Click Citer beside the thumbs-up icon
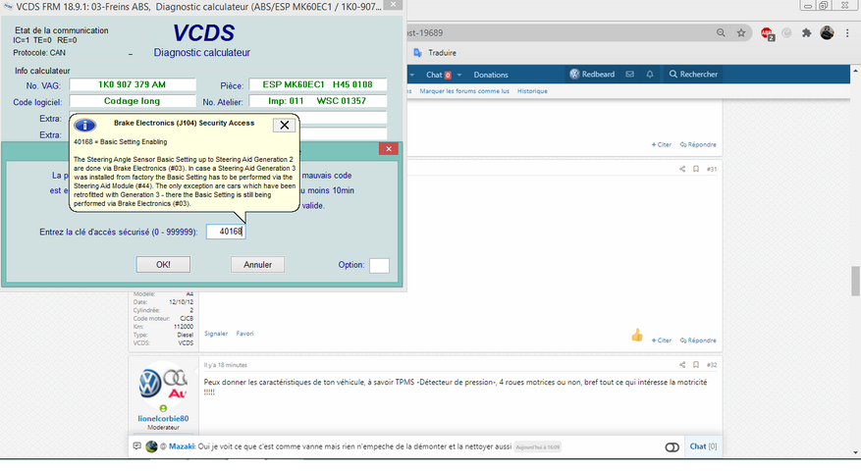 [661, 340]
